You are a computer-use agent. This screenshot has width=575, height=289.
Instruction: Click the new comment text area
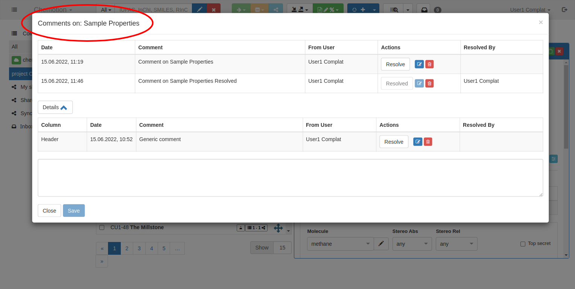290,178
